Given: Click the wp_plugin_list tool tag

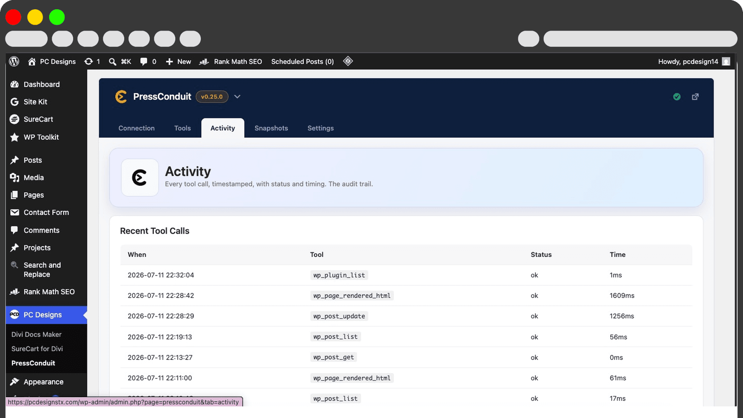Looking at the screenshot, I should (339, 275).
